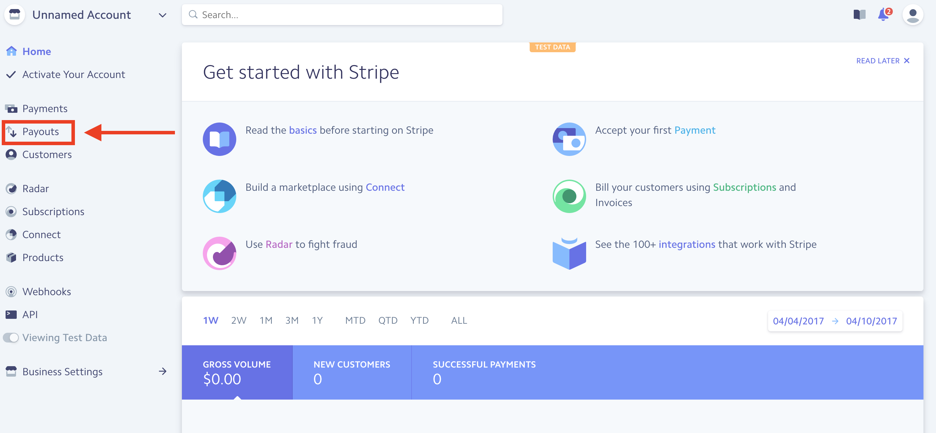Click the Connect marketplace circle icon
Viewport: 936px width, 433px height.
click(x=219, y=196)
